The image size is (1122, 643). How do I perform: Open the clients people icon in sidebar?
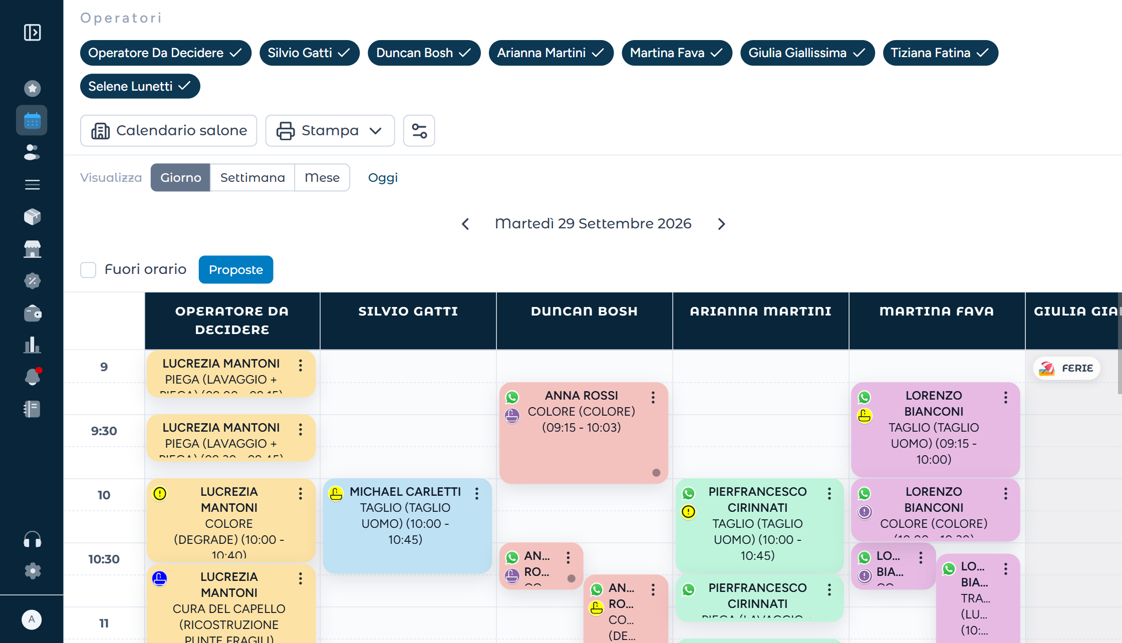coord(32,152)
